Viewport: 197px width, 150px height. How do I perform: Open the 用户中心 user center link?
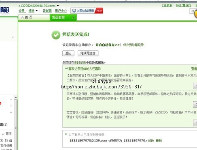pyautogui.click(x=61, y=11)
